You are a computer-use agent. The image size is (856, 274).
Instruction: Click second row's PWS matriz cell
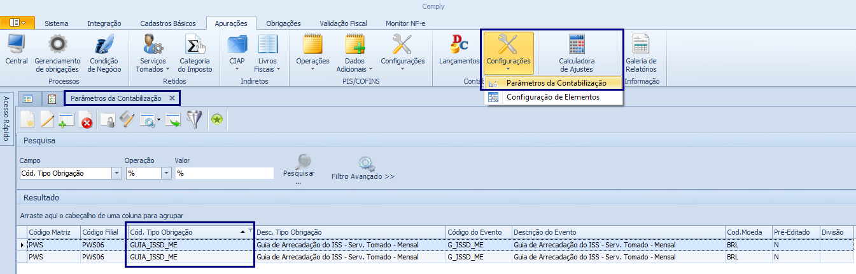[53, 257]
